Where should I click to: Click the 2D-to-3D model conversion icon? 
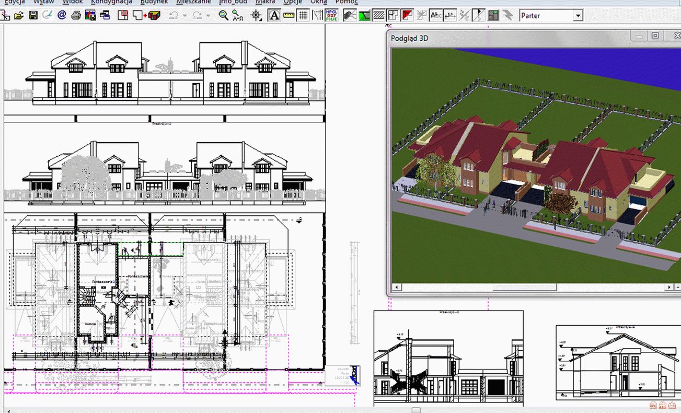pyautogui.click(x=147, y=16)
